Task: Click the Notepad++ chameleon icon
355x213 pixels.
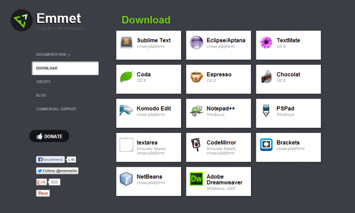Action: pyautogui.click(x=196, y=111)
